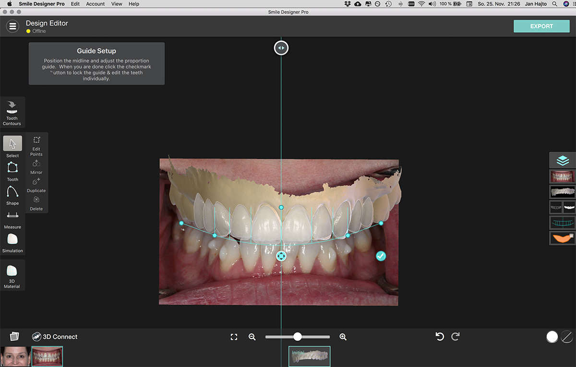Click the Delete tool
The height and width of the screenshot is (367, 576).
click(x=36, y=203)
